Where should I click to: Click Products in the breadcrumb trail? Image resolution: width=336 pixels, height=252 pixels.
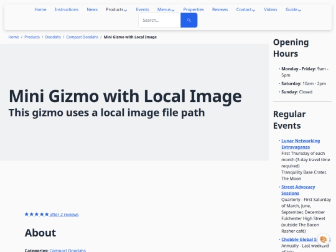pos(32,37)
